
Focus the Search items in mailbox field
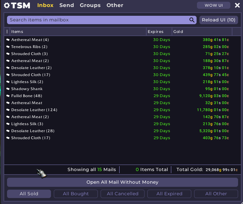(x=98, y=20)
